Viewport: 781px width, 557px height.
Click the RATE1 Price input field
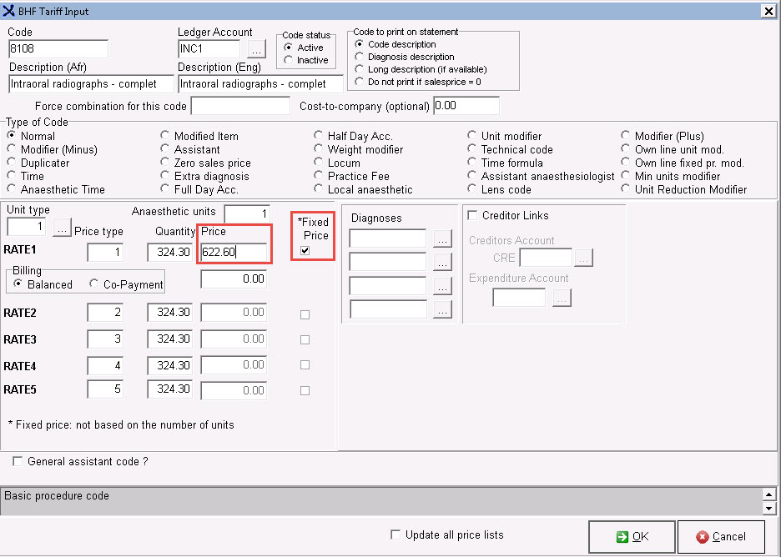[234, 252]
